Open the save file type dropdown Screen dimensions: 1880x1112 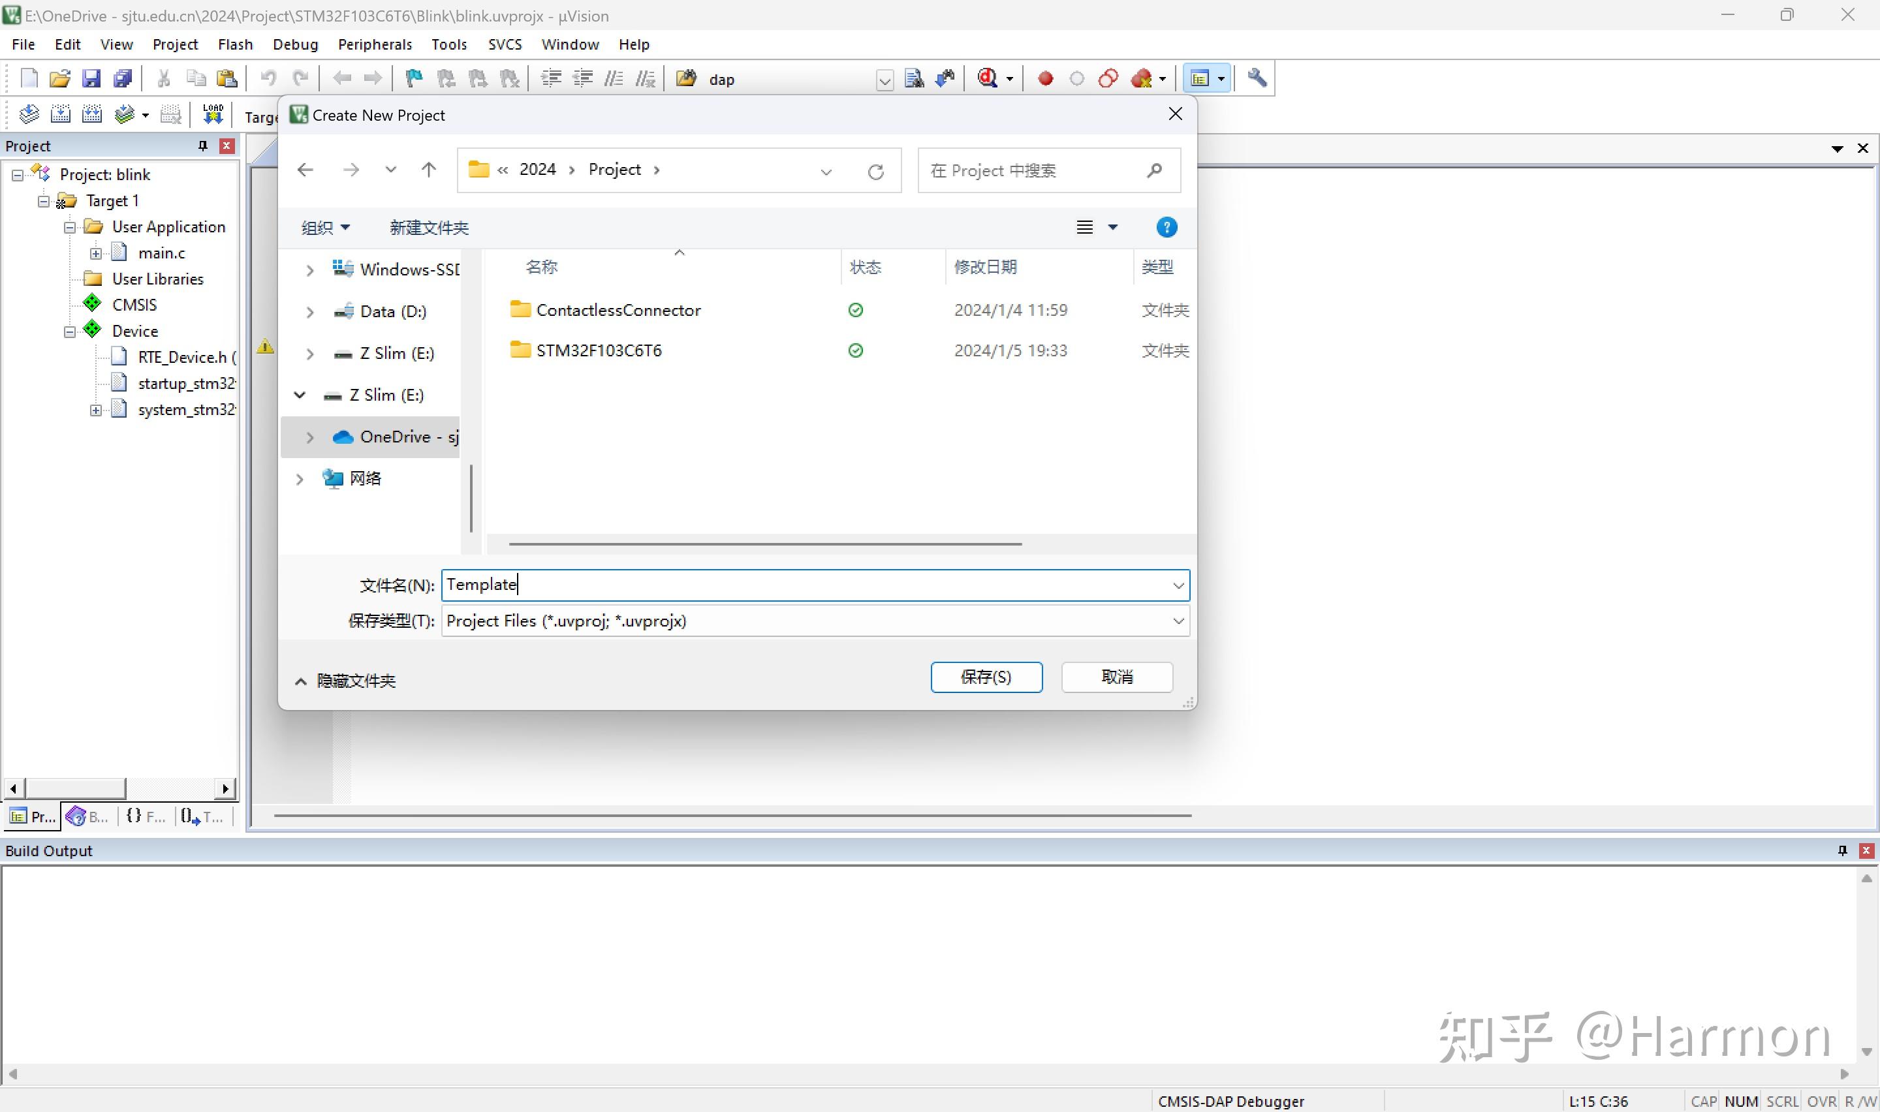tap(1179, 621)
